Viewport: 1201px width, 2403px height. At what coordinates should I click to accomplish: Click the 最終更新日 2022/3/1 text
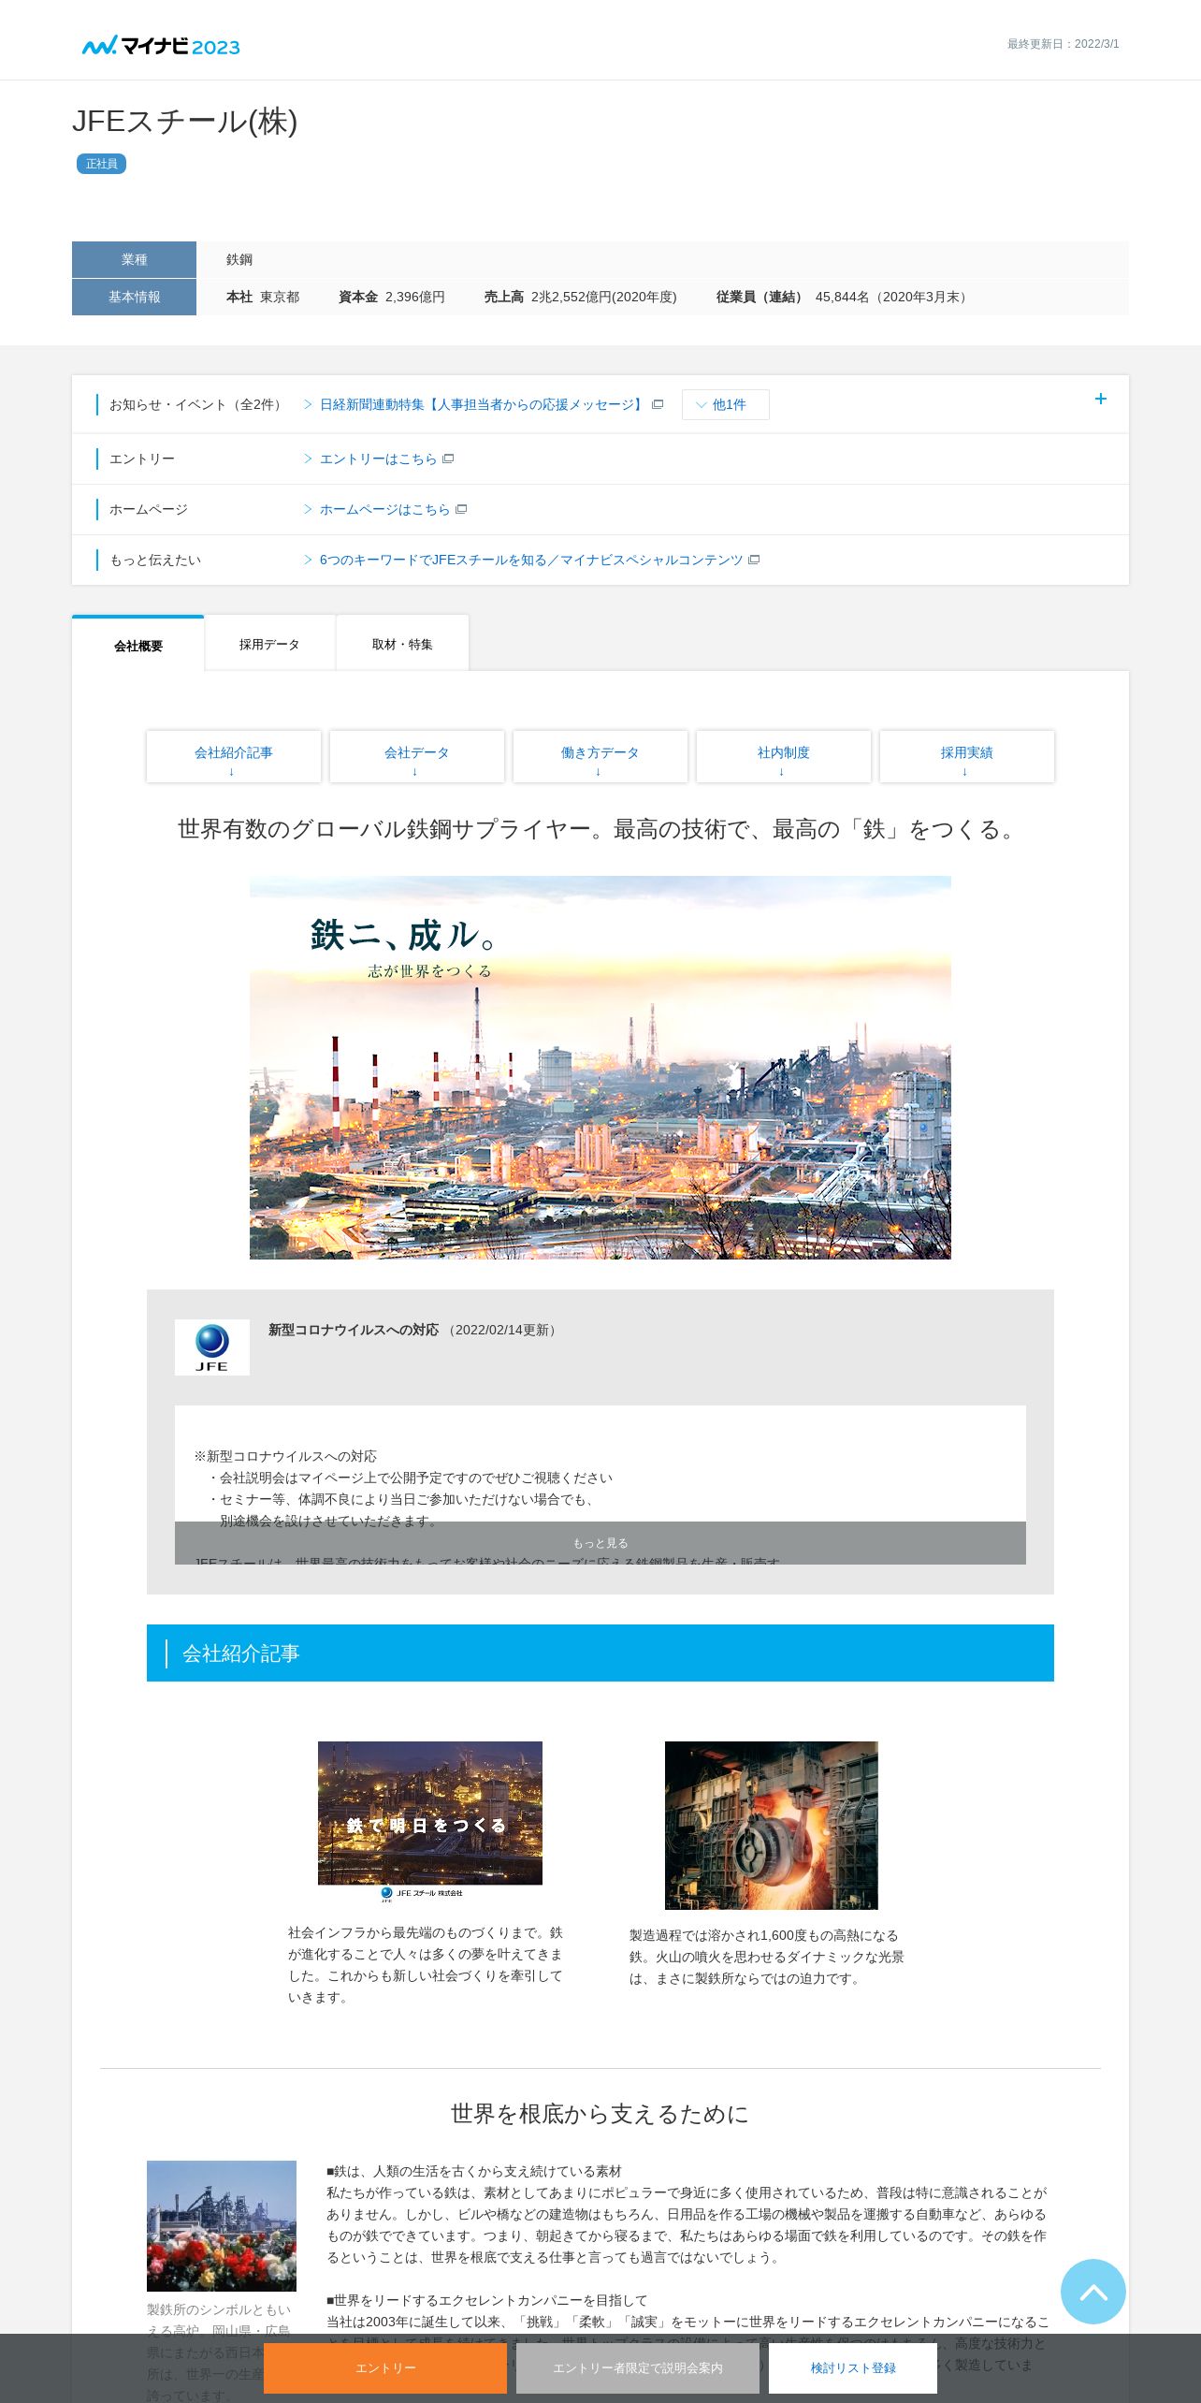[x=1063, y=44]
